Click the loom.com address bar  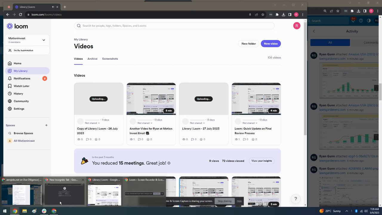(137, 15)
